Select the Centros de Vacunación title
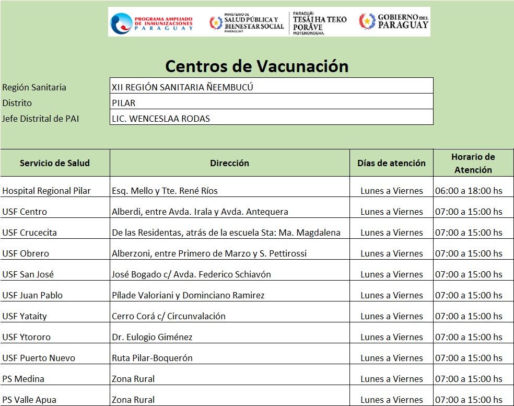This screenshot has height=406, width=514. (256, 66)
